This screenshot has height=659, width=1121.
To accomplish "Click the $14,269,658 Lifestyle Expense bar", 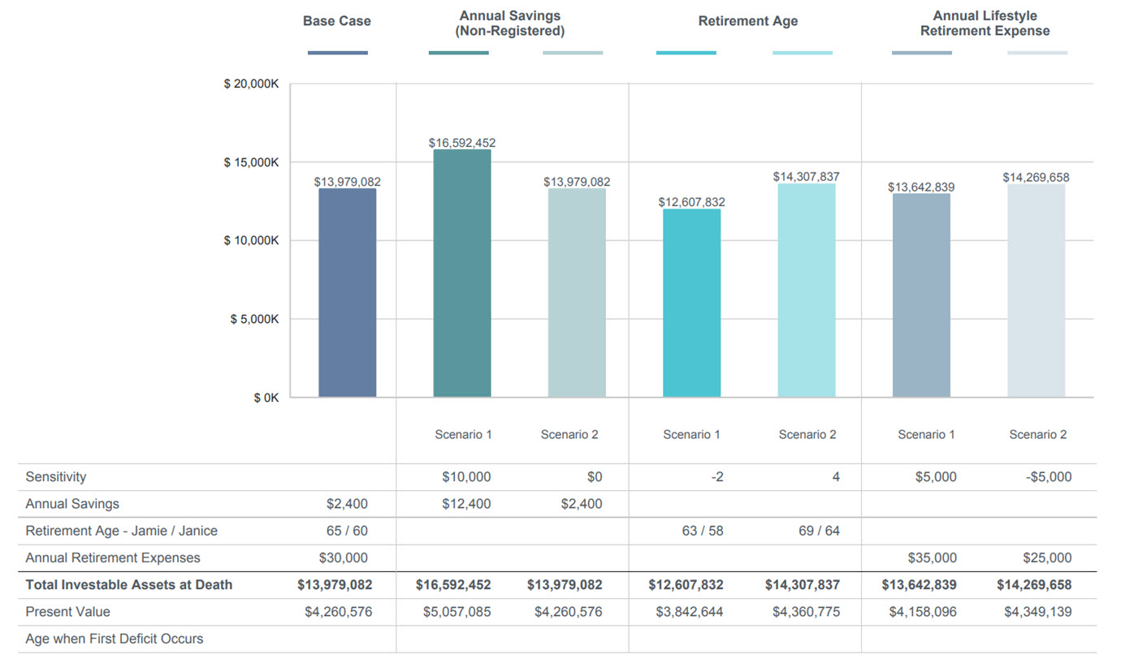I will 1036,290.
